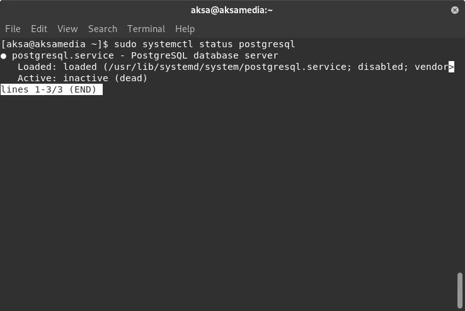Click the postgresql.service file path text
This screenshot has width=465, height=311.
coord(227,67)
